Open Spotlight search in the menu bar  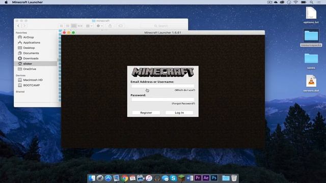click(311, 2)
